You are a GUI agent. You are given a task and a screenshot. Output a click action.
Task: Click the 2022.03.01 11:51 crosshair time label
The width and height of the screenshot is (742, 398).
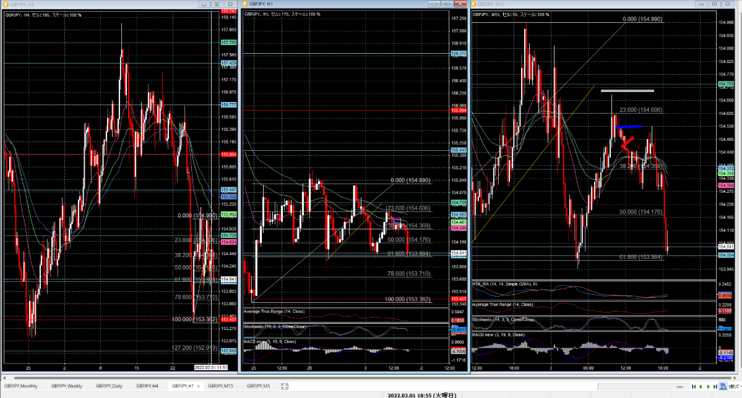pyautogui.click(x=210, y=367)
